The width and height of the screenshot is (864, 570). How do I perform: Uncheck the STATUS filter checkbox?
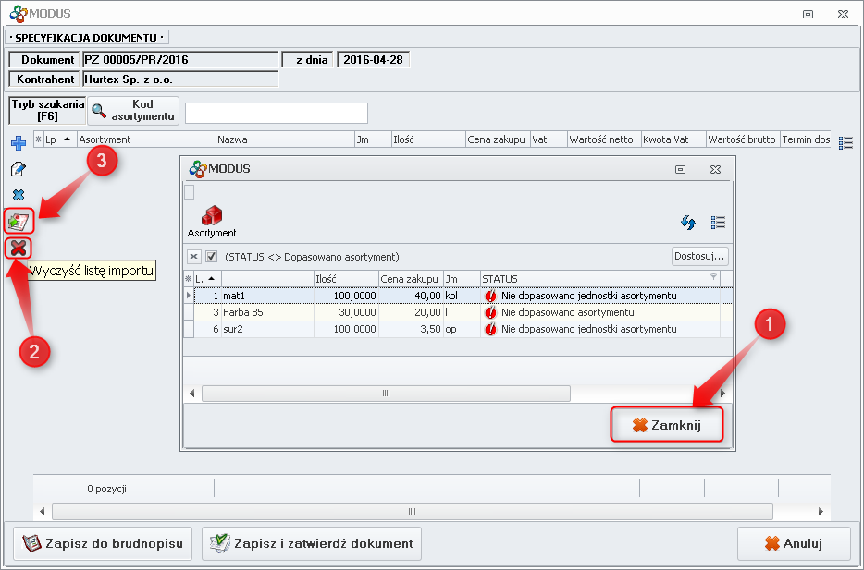click(x=211, y=256)
